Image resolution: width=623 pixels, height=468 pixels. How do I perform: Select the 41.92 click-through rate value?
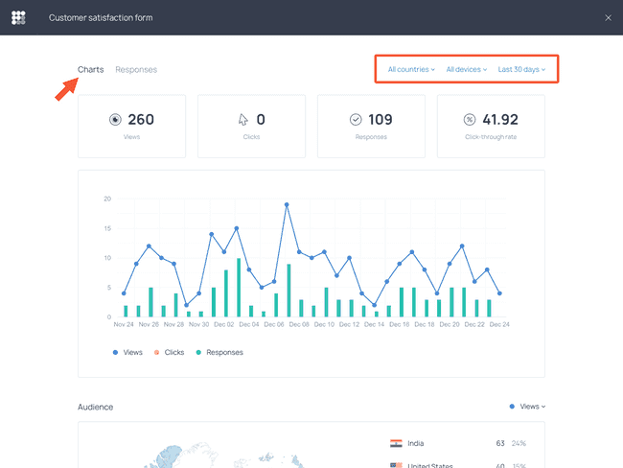click(500, 119)
